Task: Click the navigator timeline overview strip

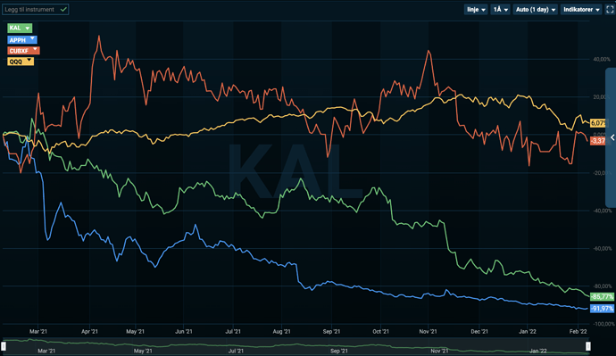Action: (296, 346)
